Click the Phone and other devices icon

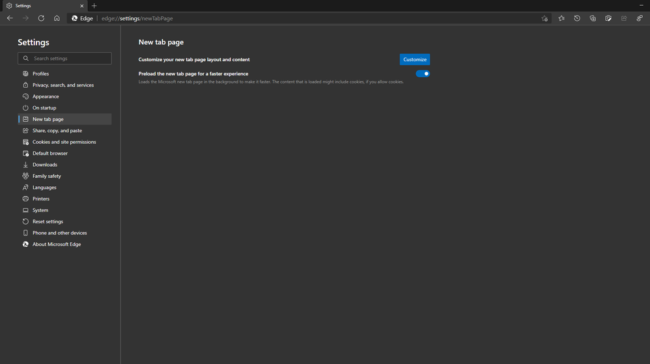[x=25, y=233]
